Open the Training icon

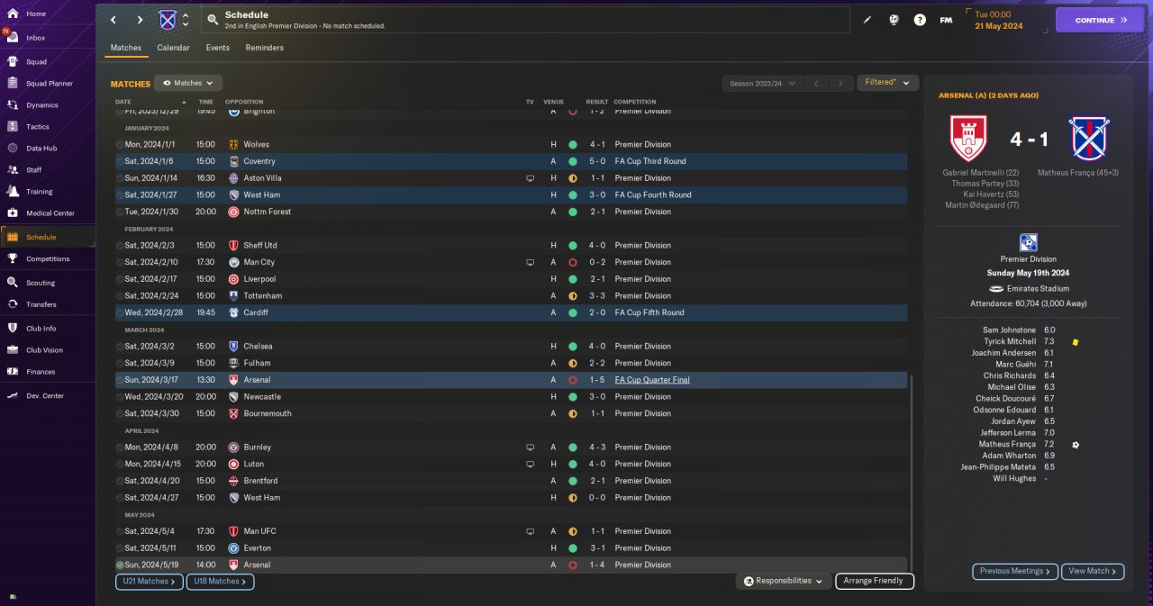[x=13, y=192]
